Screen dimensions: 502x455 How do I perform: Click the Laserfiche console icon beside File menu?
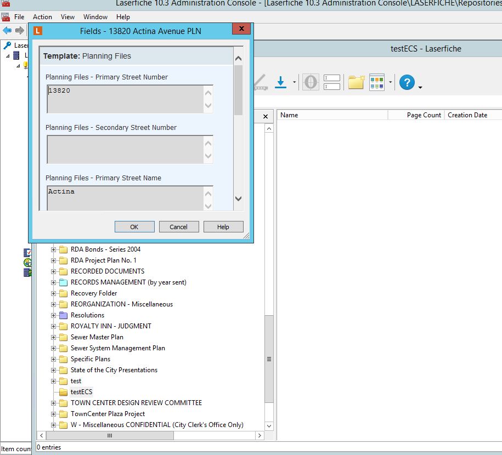[x=5, y=17]
